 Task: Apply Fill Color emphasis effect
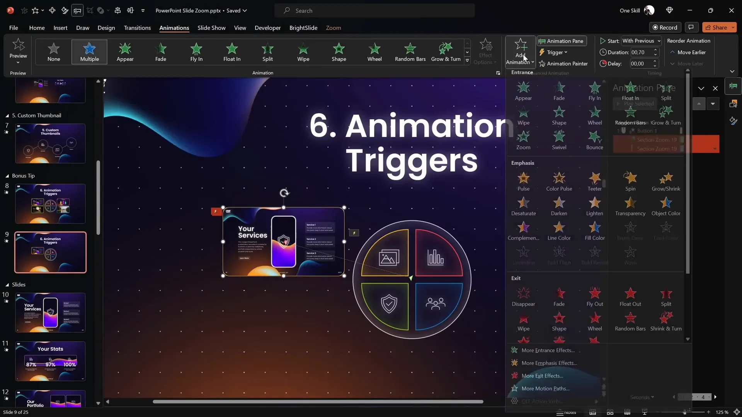click(x=594, y=231)
